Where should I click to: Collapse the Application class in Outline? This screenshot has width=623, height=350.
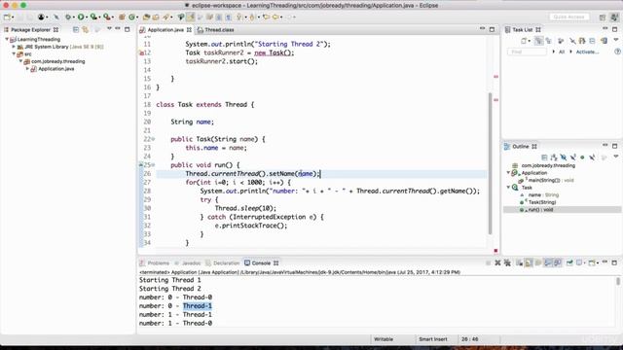[x=508, y=173]
